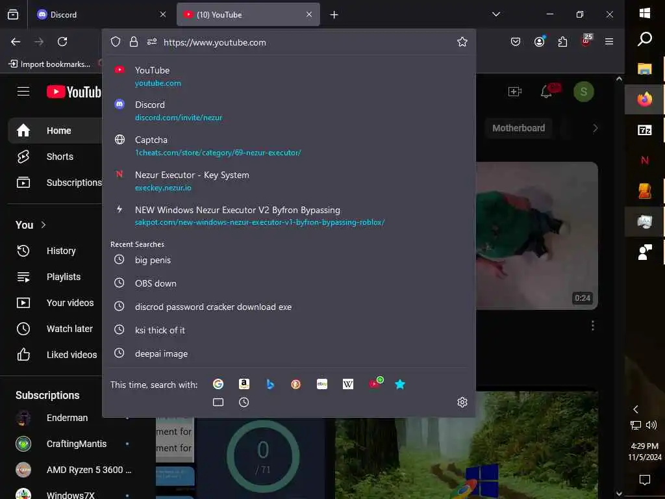Screen dimensions: 665x499
Task: Open YouTube guide hamburger menu
Action: pyautogui.click(x=23, y=91)
